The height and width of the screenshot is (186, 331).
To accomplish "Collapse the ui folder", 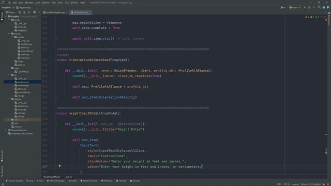I will 9,75.
